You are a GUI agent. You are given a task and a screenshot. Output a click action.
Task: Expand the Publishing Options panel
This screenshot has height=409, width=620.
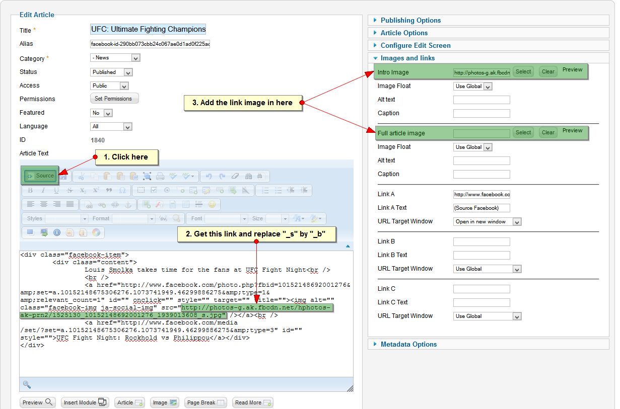(x=410, y=20)
